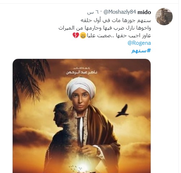Click the tweet line starting with واخوها

coord(105,28)
